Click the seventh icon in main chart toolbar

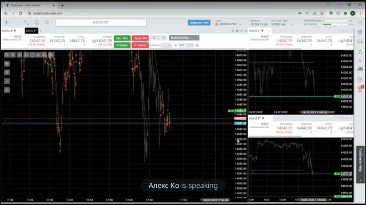(45, 55)
